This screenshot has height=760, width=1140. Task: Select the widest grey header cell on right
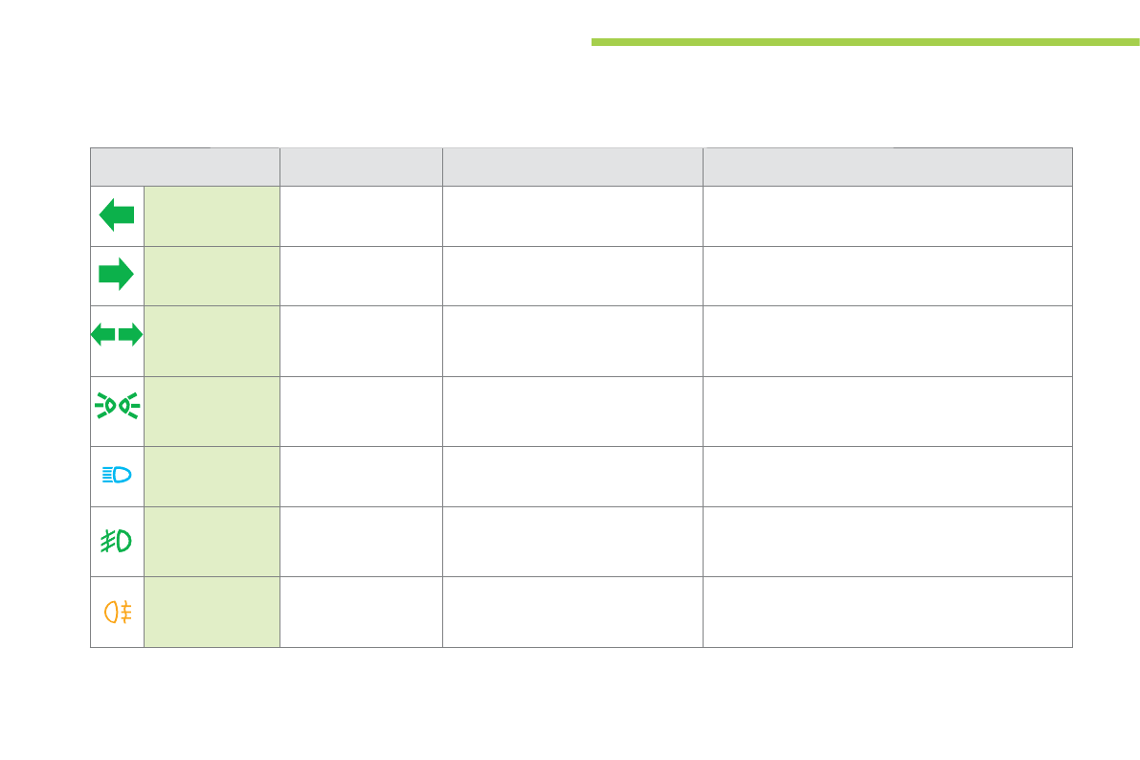pos(887,167)
